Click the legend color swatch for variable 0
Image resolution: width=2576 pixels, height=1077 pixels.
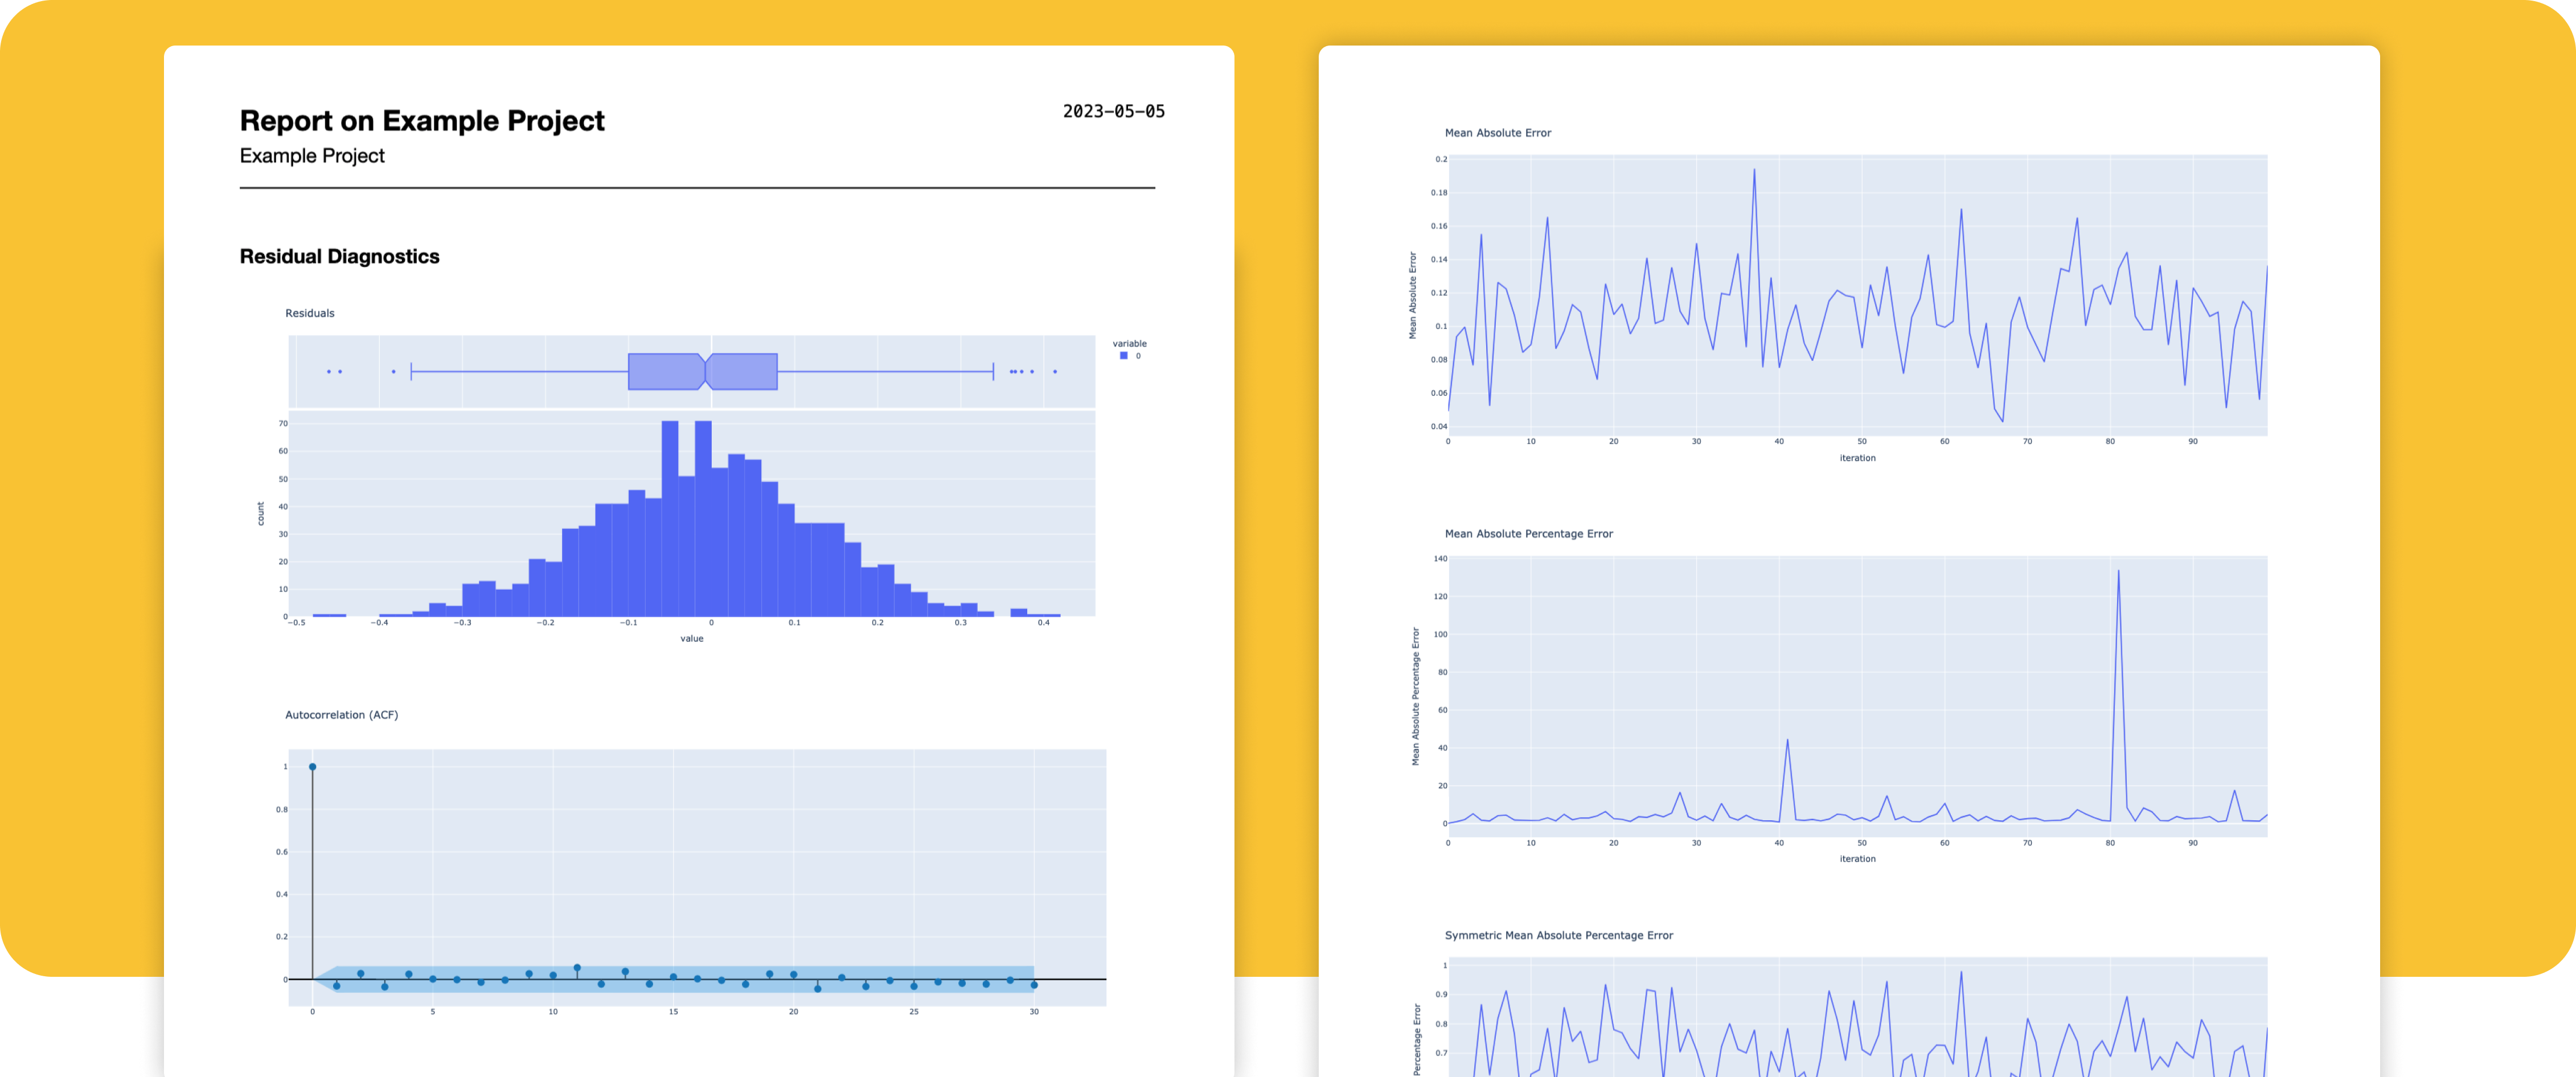point(1123,356)
